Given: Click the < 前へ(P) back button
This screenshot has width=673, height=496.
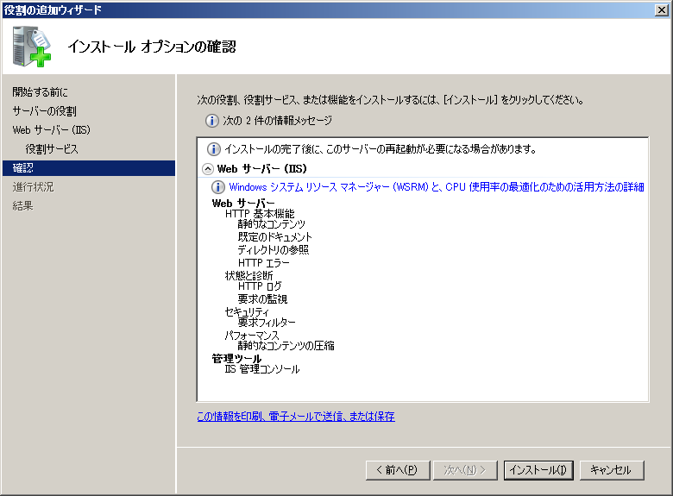Looking at the screenshot, I should 396,470.
